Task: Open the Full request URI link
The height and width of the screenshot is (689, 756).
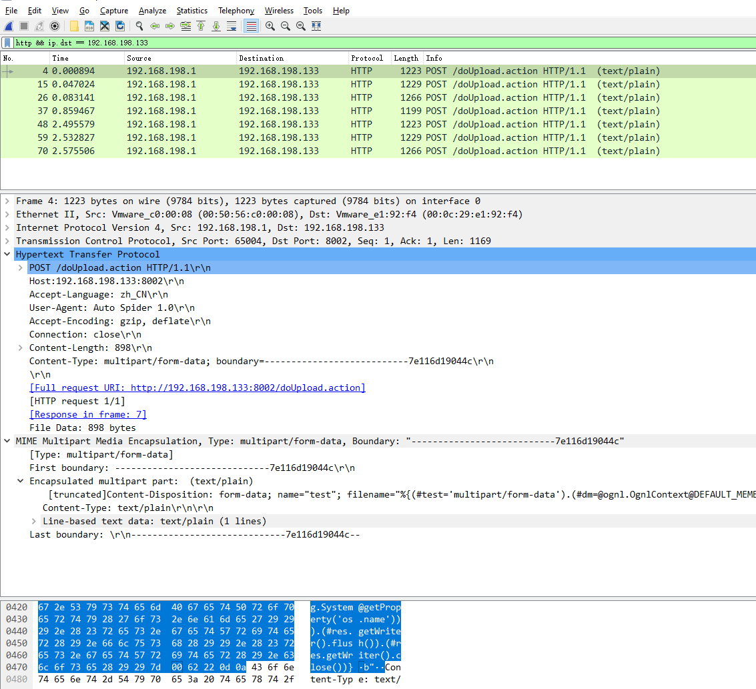Action: (x=198, y=388)
